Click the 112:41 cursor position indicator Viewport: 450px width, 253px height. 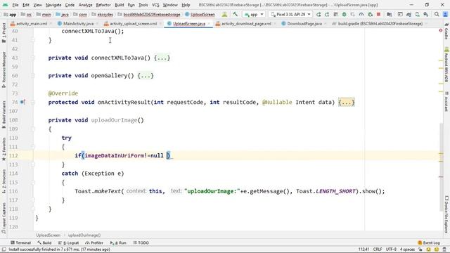pyautogui.click(x=364, y=249)
